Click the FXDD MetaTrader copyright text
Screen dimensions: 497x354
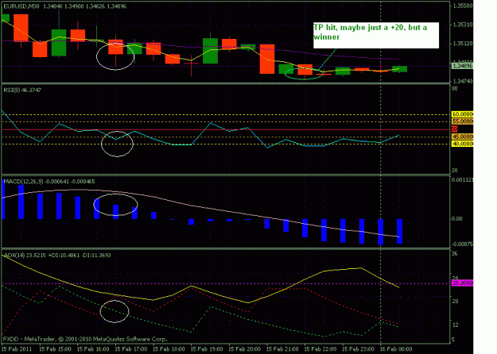coord(85,339)
